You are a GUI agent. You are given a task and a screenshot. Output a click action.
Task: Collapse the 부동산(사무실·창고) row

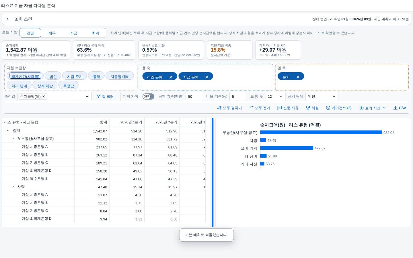(x=13, y=139)
